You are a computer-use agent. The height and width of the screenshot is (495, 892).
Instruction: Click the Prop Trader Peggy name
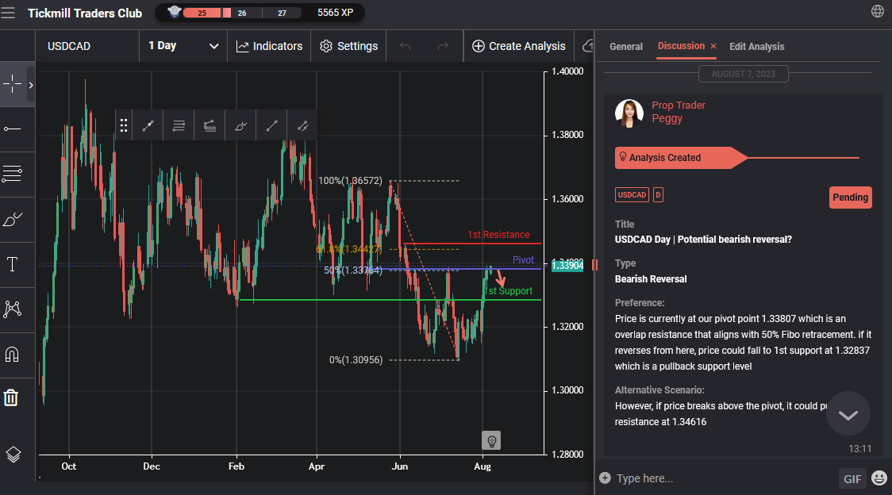pos(678,112)
